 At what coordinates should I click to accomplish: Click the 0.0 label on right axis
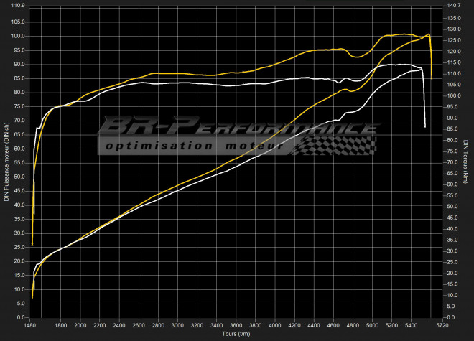450,317
